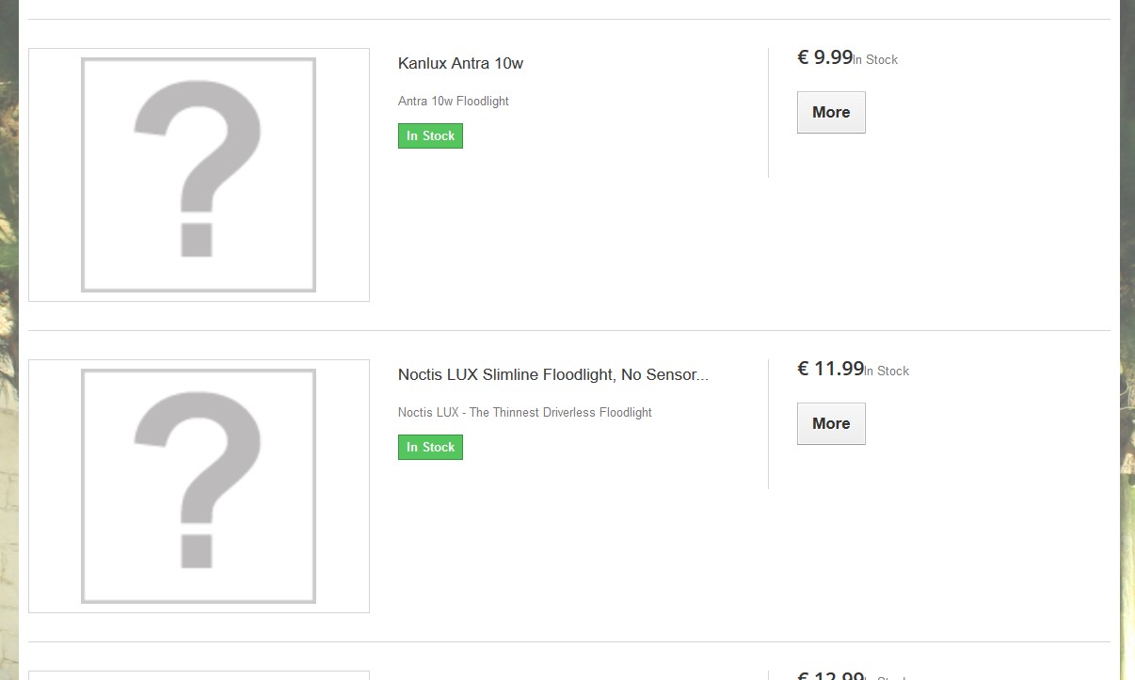Click green In Stock badge under Noctis LUX description
The width and height of the screenshot is (1135, 680).
pyautogui.click(x=430, y=447)
